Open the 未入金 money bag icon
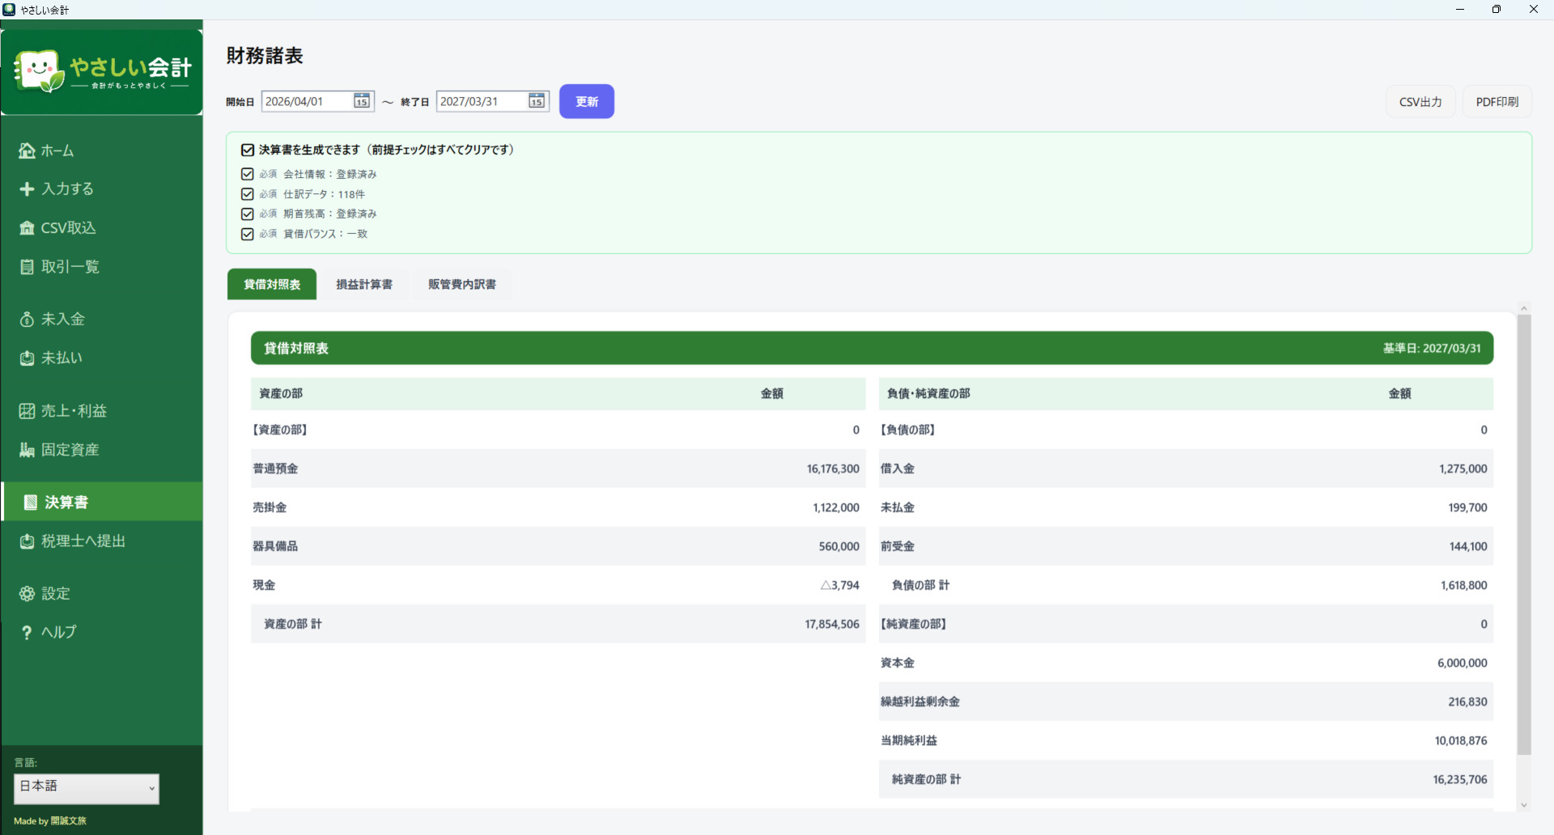Image resolution: width=1554 pixels, height=835 pixels. pos(27,320)
